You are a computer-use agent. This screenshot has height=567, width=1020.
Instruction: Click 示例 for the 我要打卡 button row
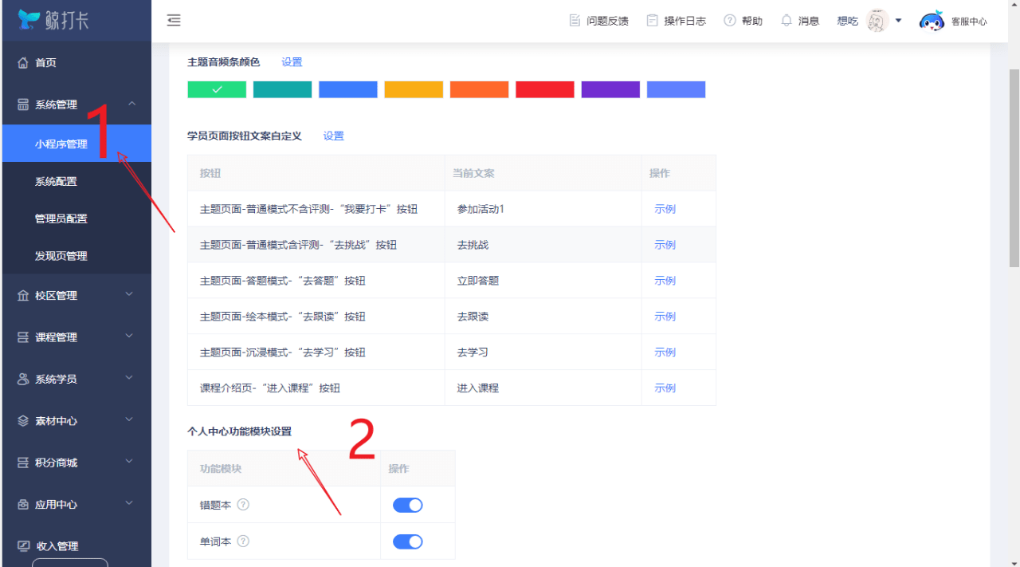[665, 209]
